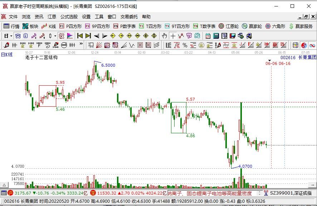Viewport: 317px width, 206px height.
Task: Click the pink flag chart icon
Action: (70, 36)
